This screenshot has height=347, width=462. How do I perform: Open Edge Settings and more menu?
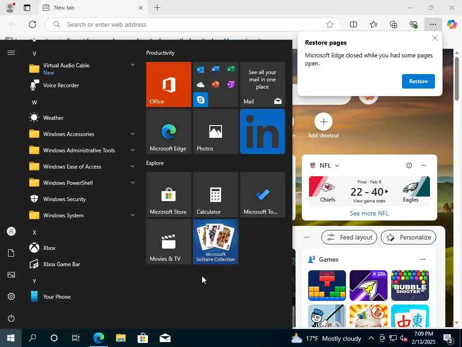(433, 24)
